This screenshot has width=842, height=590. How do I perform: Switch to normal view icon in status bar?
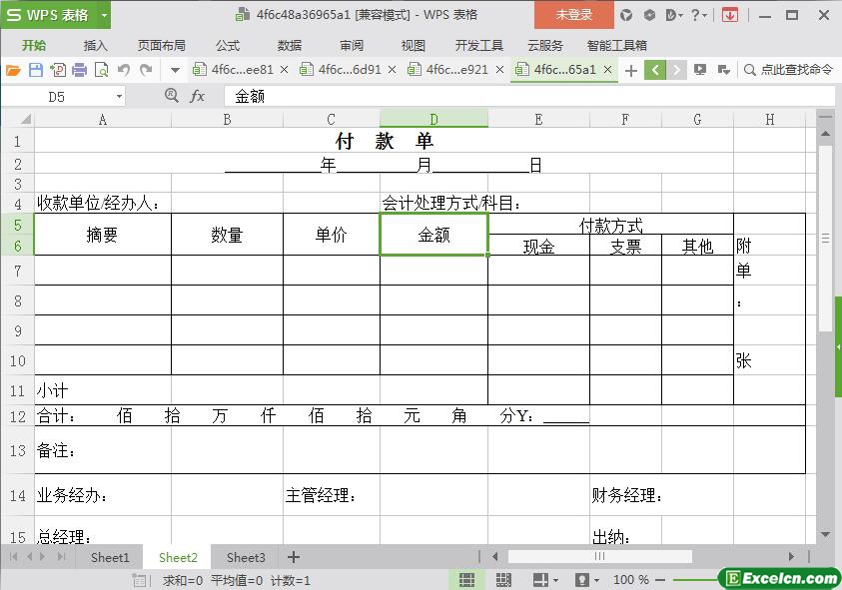[466, 580]
